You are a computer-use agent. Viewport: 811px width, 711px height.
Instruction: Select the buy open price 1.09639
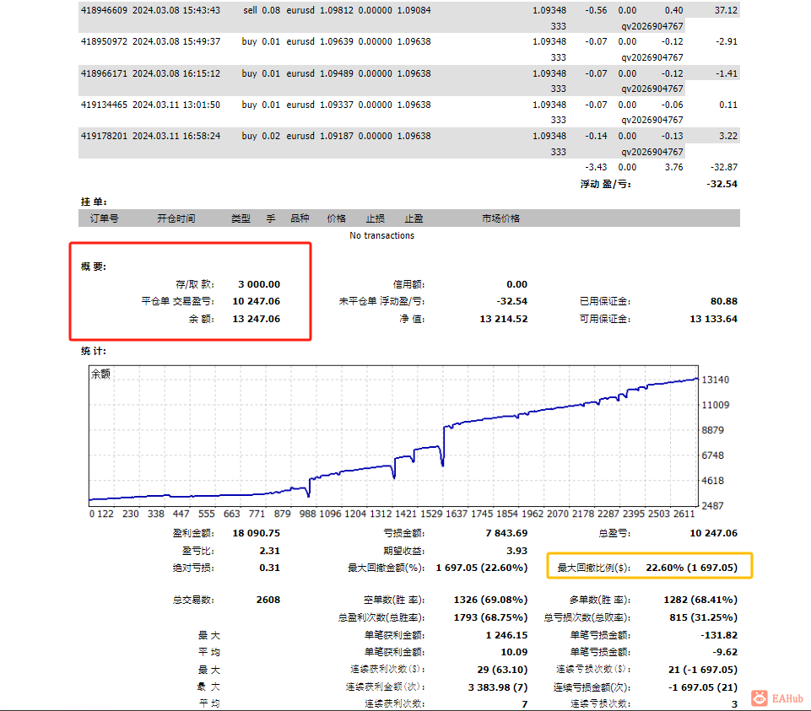click(x=337, y=41)
